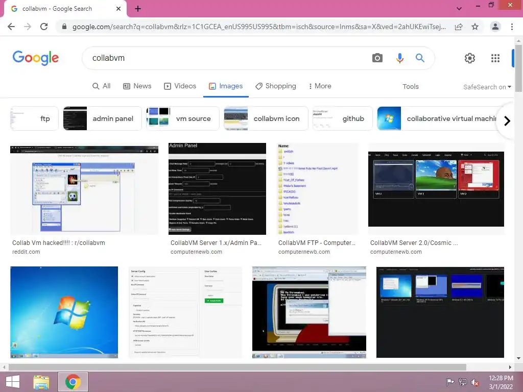Open File Explorer from the taskbar
523x392 pixels.
(x=41, y=382)
